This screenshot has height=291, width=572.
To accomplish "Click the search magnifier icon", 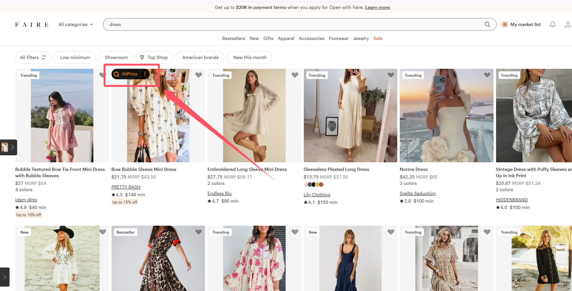I will [x=487, y=24].
